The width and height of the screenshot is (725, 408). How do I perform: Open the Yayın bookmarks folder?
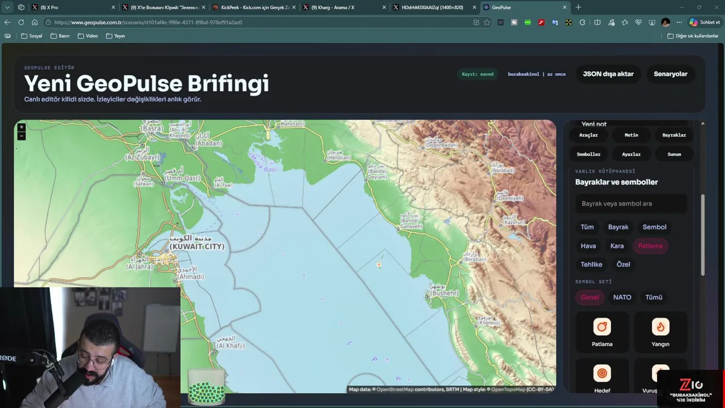tap(116, 36)
